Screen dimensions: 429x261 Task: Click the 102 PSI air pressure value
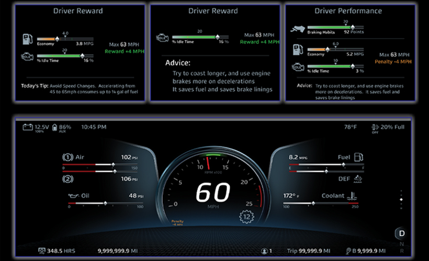click(129, 157)
